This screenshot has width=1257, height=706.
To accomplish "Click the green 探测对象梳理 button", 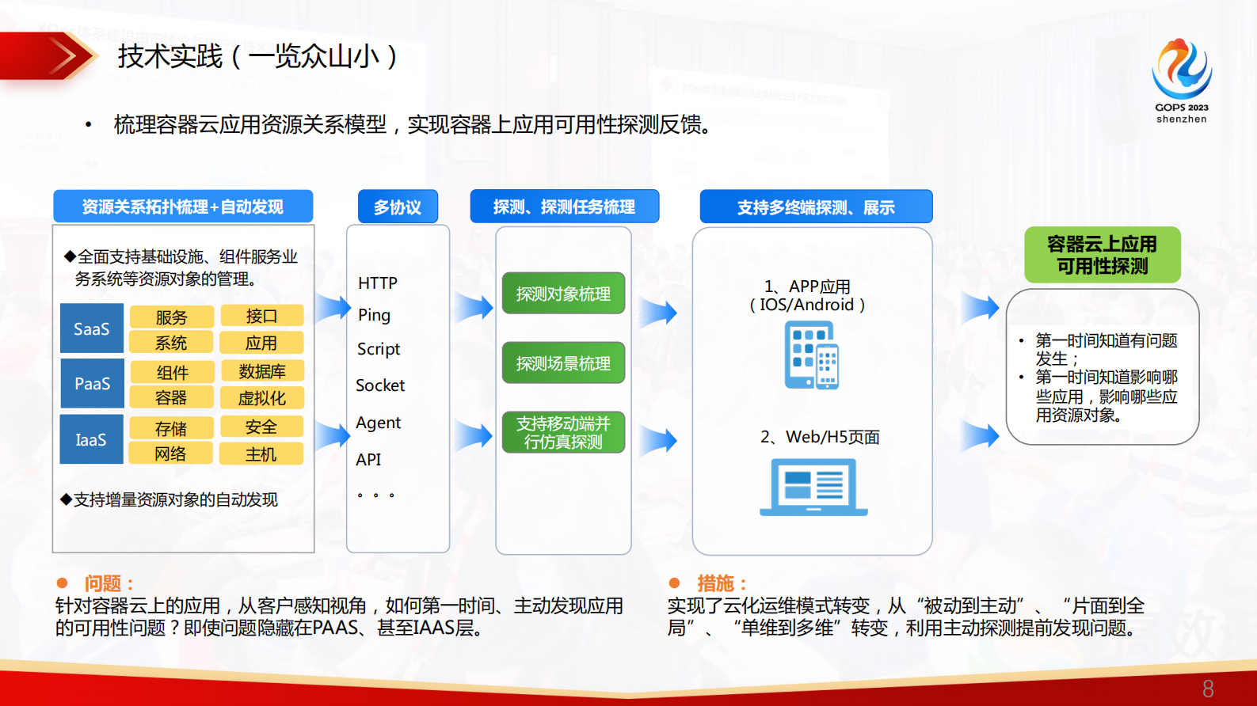I will click(563, 294).
